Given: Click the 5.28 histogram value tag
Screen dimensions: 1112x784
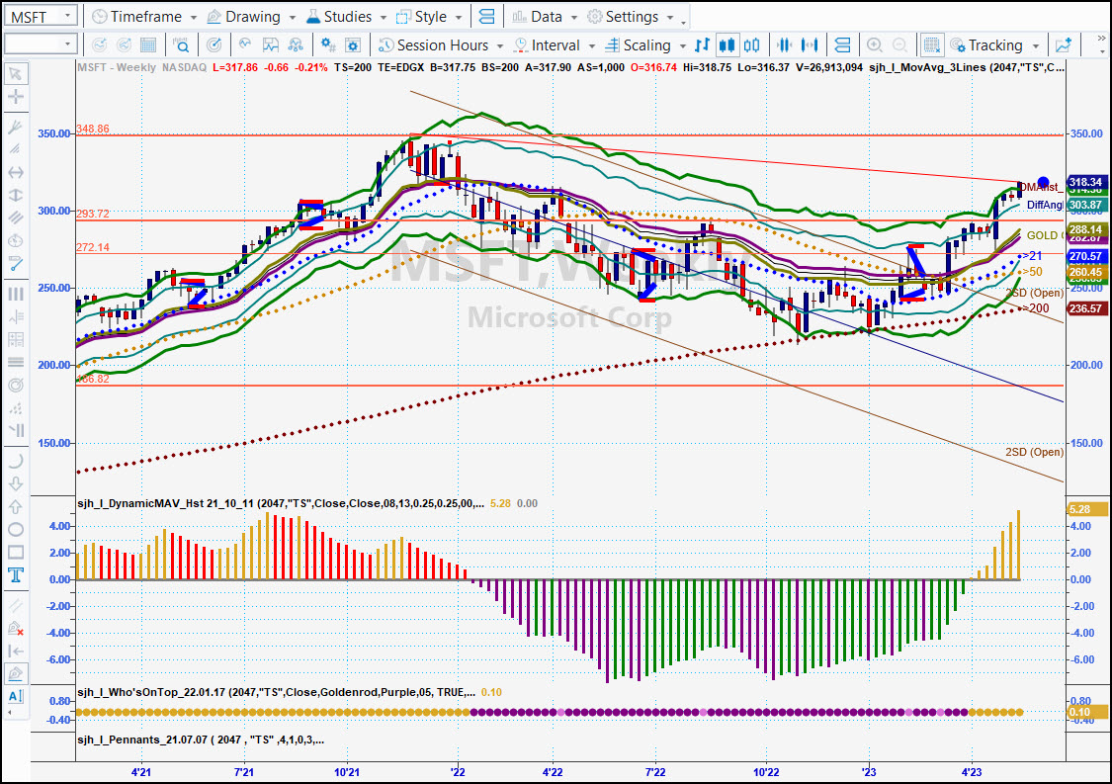Looking at the screenshot, I should point(1086,509).
